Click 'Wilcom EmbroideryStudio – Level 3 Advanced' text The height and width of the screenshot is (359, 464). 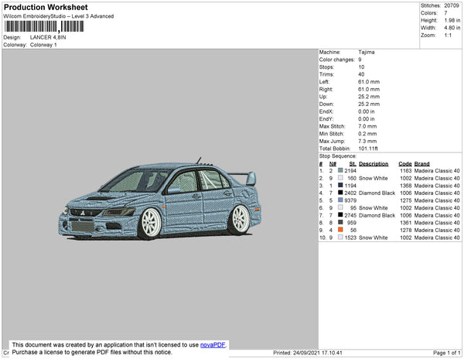(59, 16)
